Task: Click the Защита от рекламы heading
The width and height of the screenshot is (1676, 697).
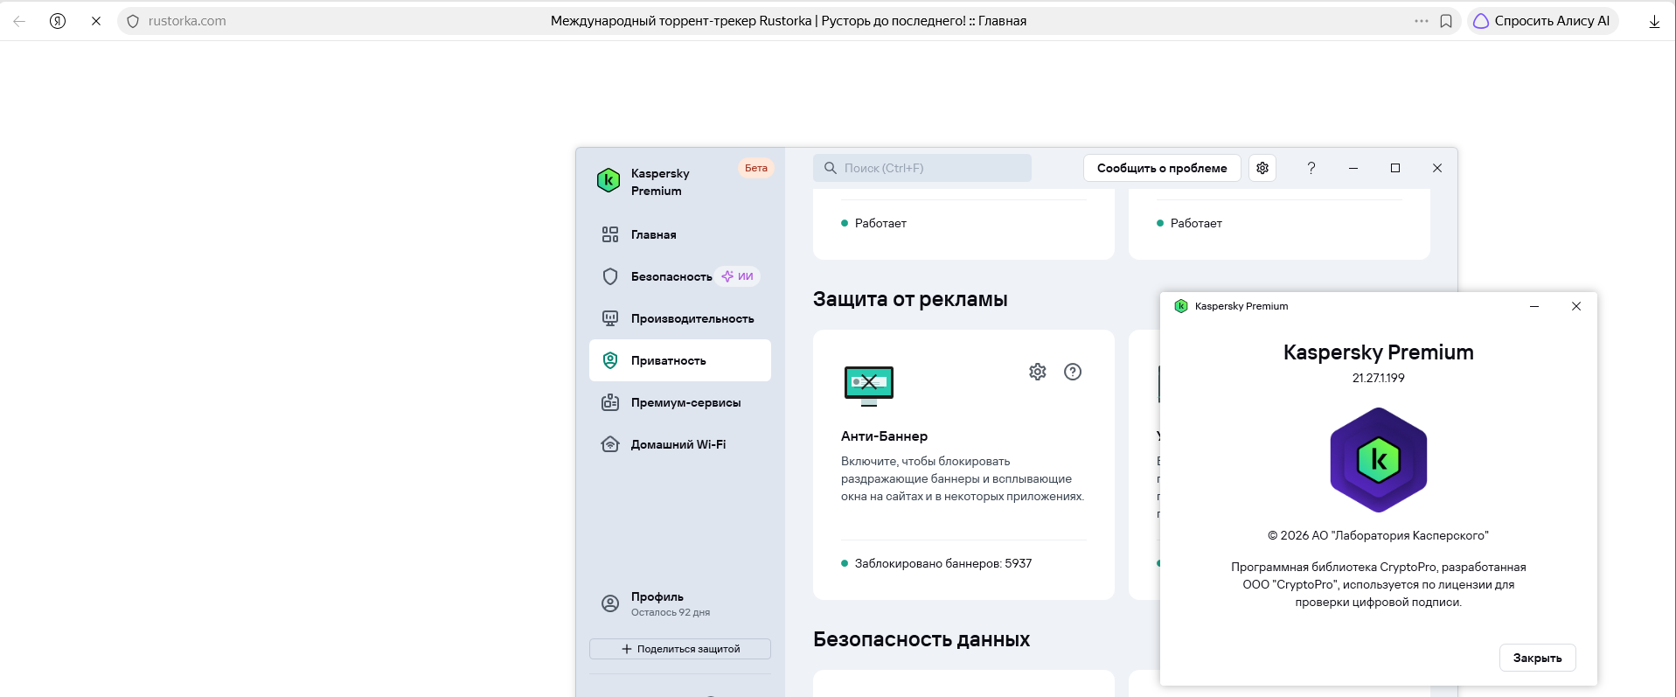Action: (910, 299)
